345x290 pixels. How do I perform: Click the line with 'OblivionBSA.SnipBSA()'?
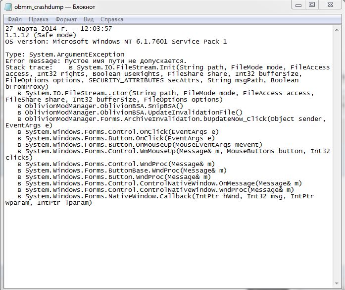100,106
